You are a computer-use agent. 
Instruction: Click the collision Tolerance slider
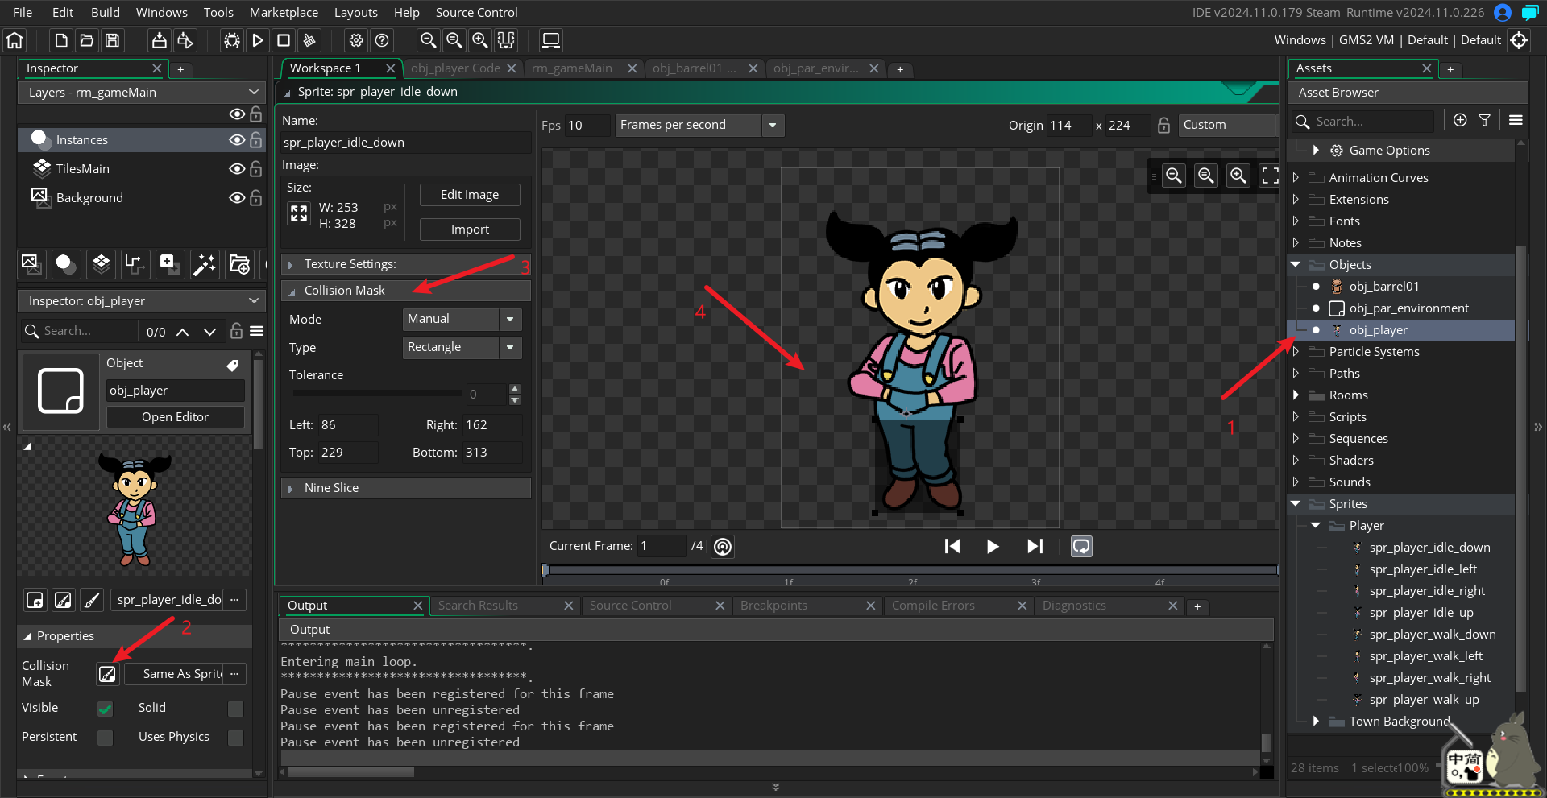point(377,394)
